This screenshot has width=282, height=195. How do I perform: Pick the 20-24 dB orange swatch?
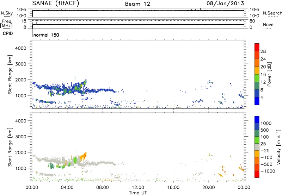(x=257, y=63)
